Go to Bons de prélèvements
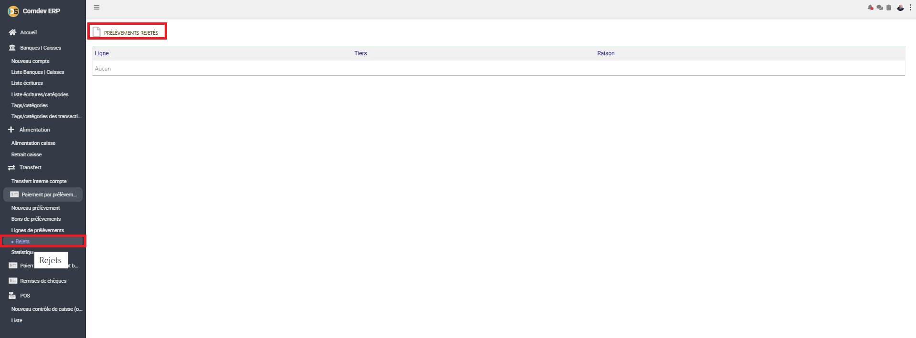Image resolution: width=916 pixels, height=338 pixels. pos(36,219)
